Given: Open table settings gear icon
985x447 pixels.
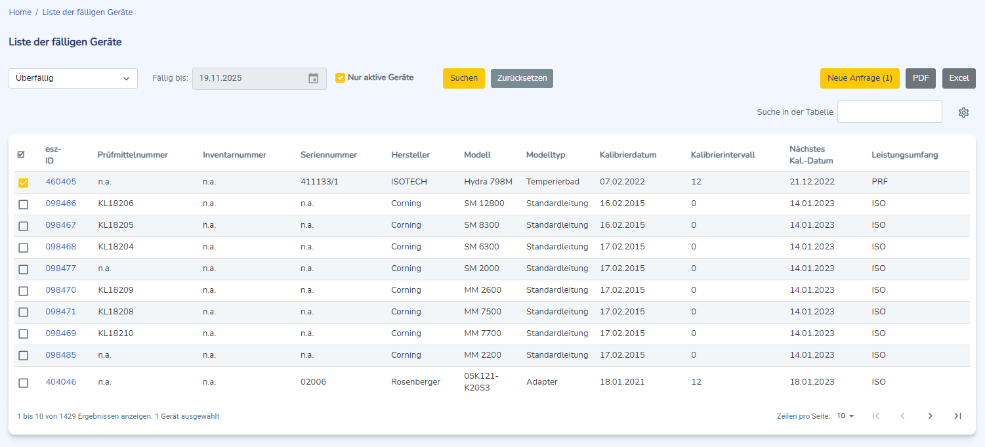Looking at the screenshot, I should tap(963, 112).
